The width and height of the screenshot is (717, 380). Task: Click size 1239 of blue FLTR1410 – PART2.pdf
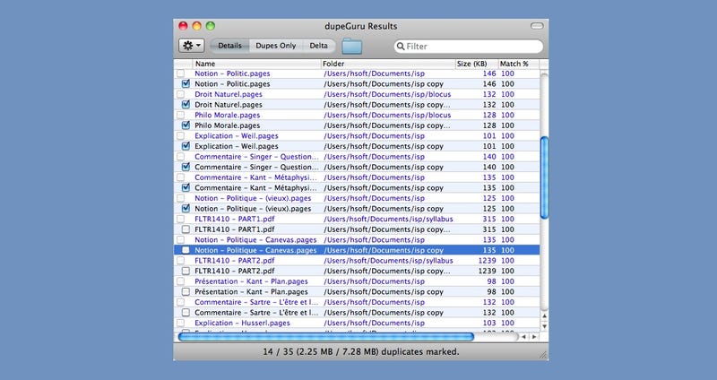[x=487, y=261]
